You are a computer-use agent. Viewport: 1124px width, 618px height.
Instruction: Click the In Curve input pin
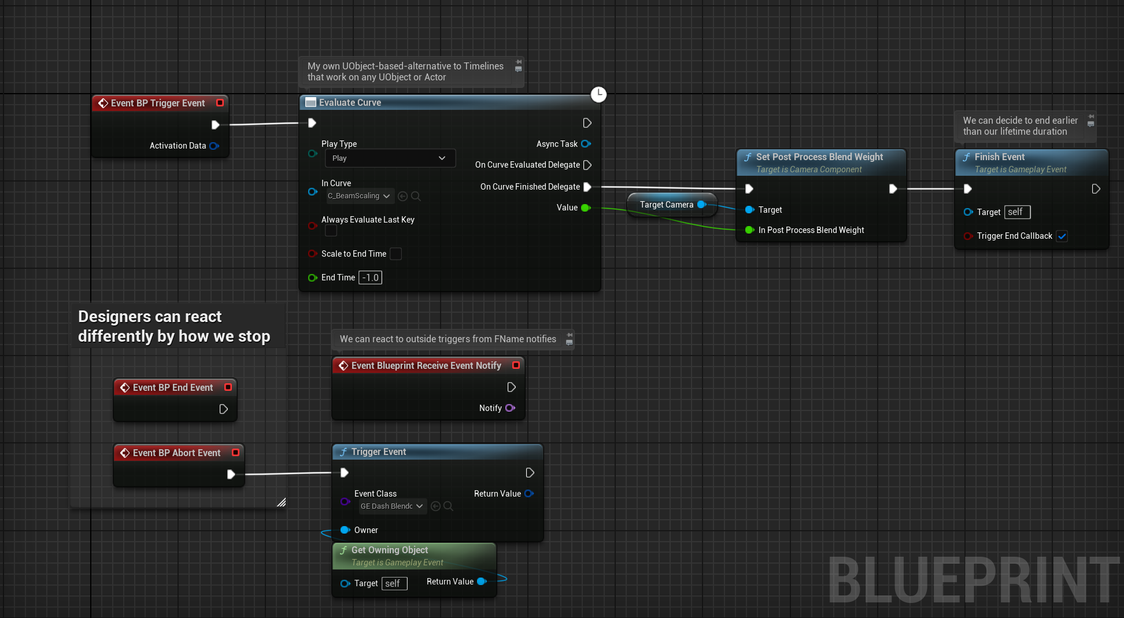coord(312,191)
